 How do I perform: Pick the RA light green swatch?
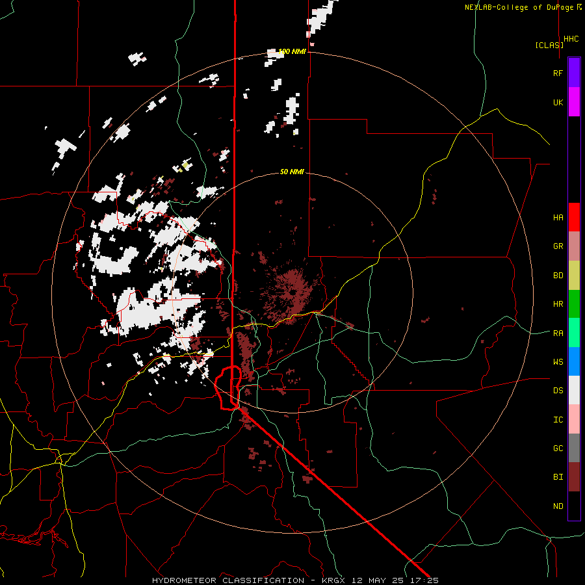coord(574,333)
